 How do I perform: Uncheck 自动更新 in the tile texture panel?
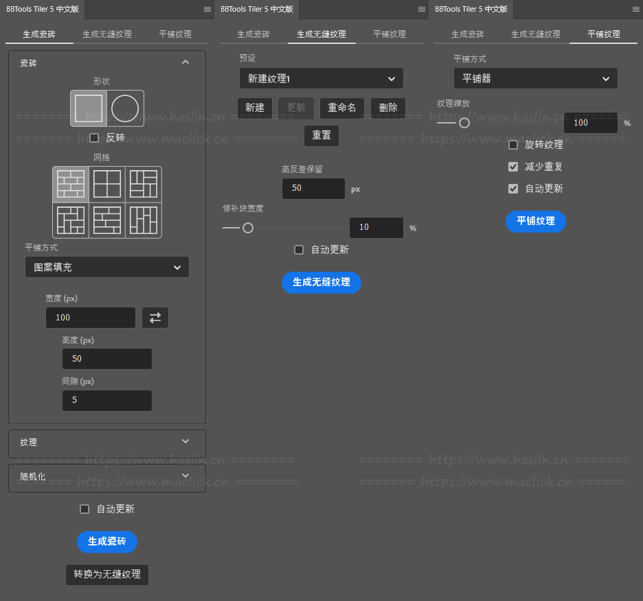(x=513, y=189)
